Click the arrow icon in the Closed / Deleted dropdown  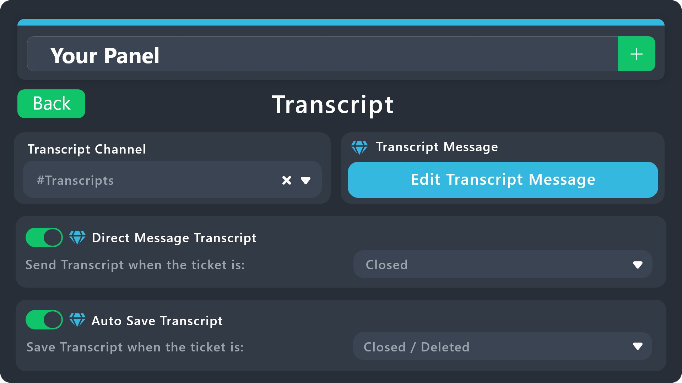[638, 346]
